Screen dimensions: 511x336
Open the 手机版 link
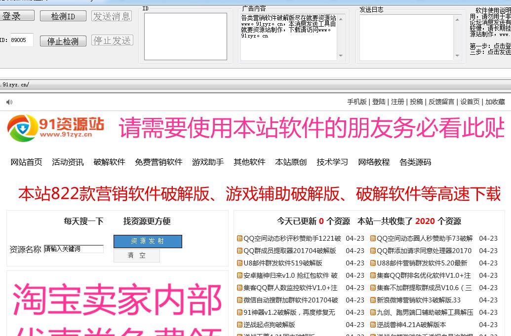(357, 102)
